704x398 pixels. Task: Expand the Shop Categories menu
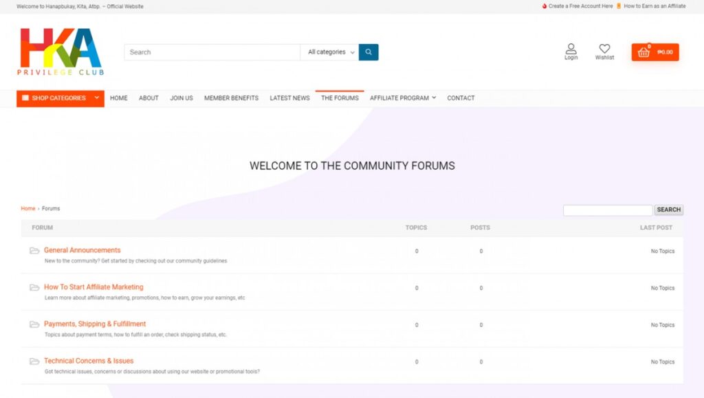click(60, 98)
